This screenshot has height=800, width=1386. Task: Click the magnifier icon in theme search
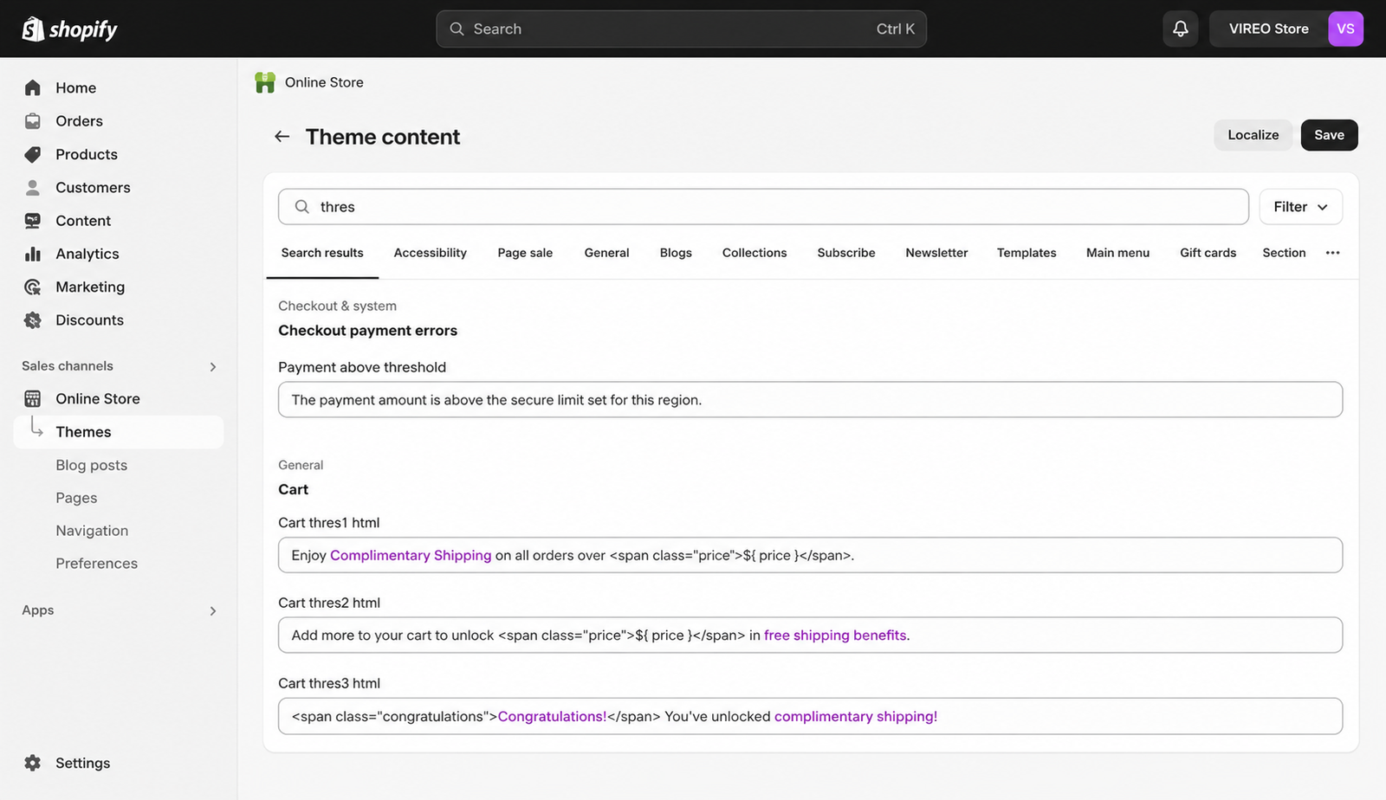[x=302, y=207]
